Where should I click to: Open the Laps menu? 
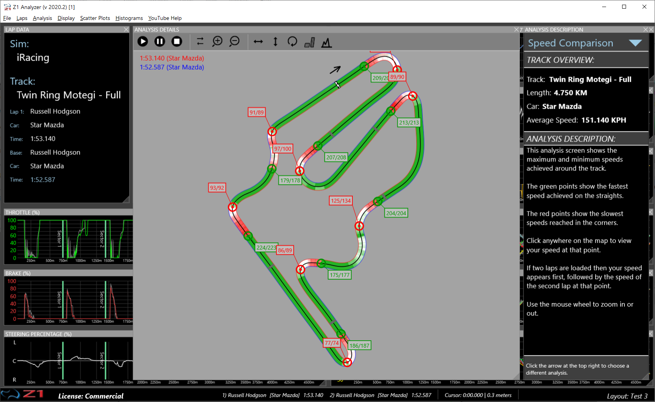click(x=22, y=18)
